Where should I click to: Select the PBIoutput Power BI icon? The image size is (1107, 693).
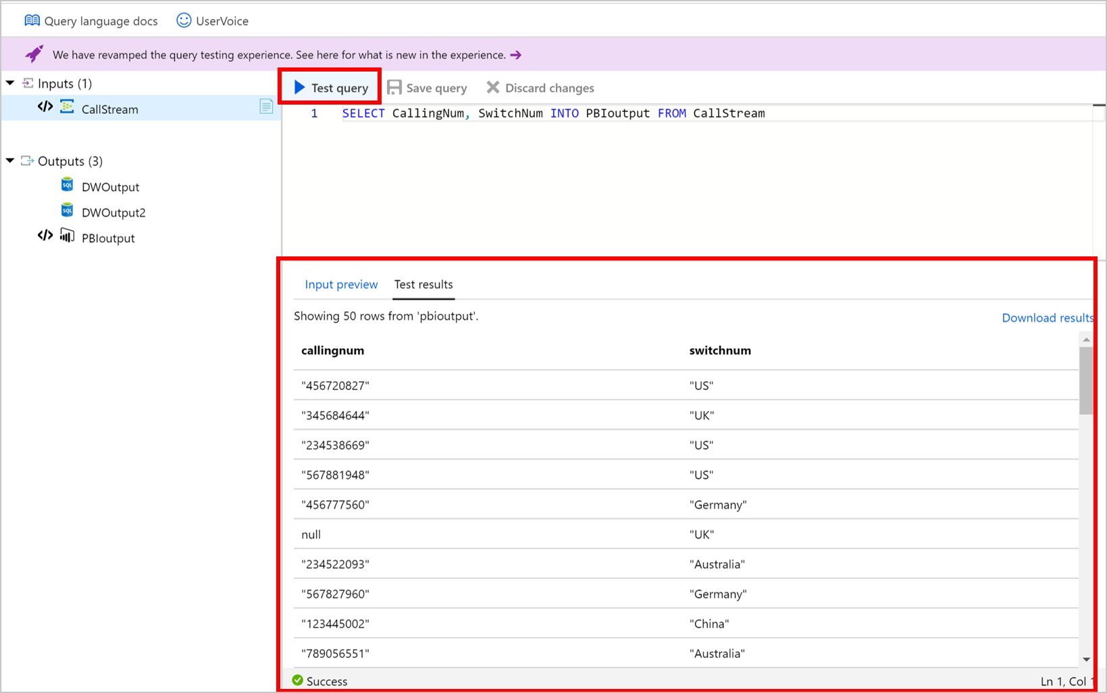pos(67,236)
